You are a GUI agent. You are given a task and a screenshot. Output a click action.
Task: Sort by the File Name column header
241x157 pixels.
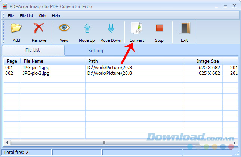click(53, 61)
